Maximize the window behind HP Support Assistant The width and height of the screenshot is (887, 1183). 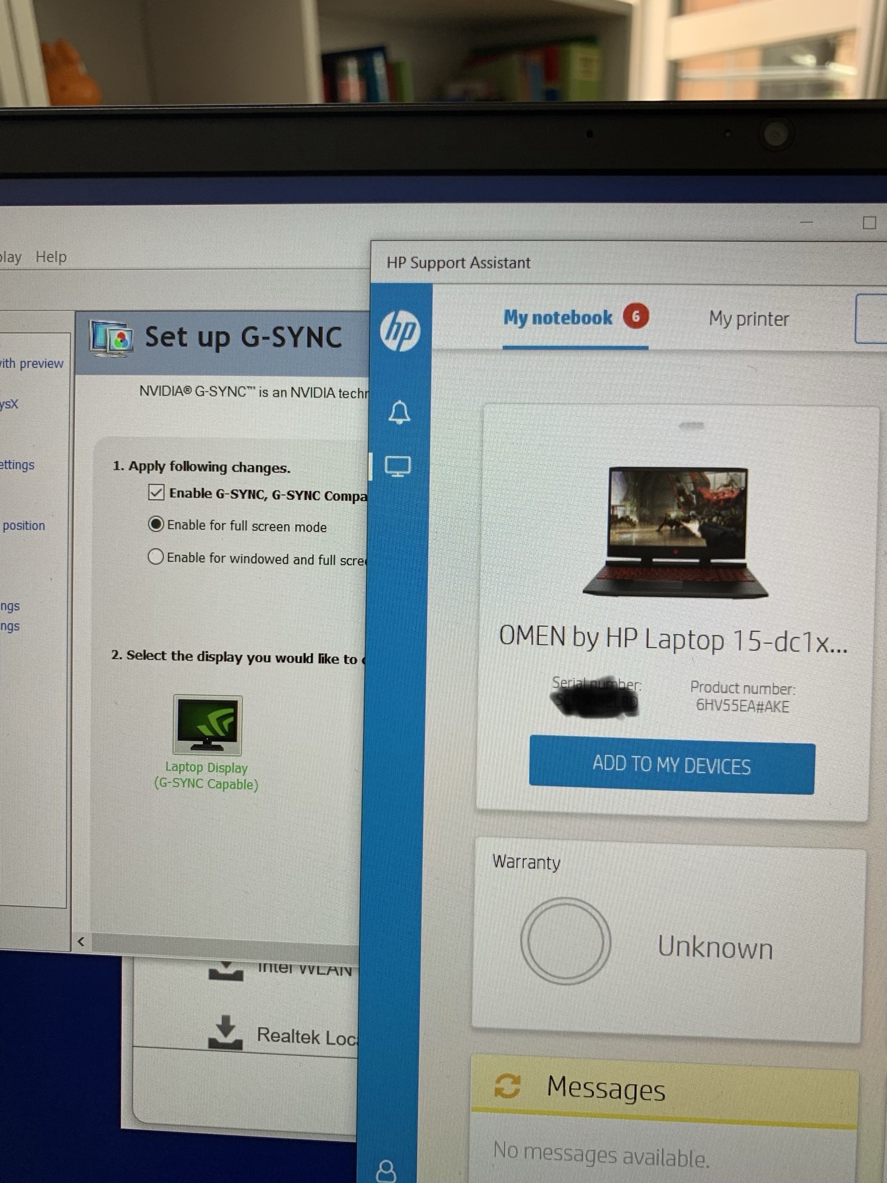pyautogui.click(x=869, y=223)
